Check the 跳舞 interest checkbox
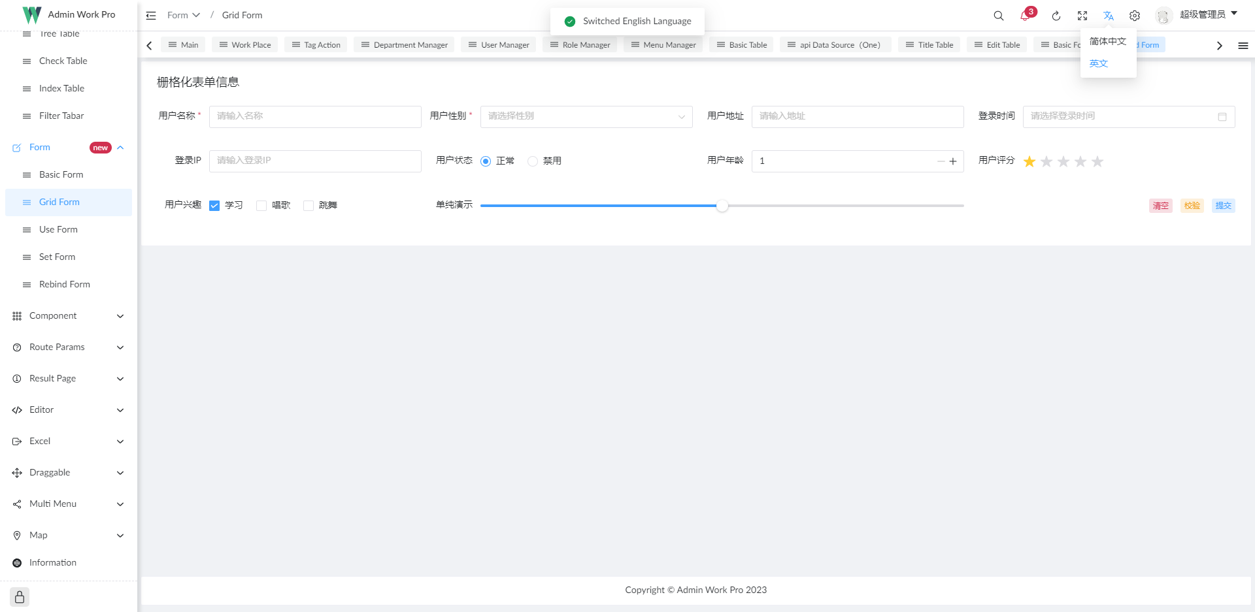Image resolution: width=1255 pixels, height=612 pixels. tap(308, 205)
